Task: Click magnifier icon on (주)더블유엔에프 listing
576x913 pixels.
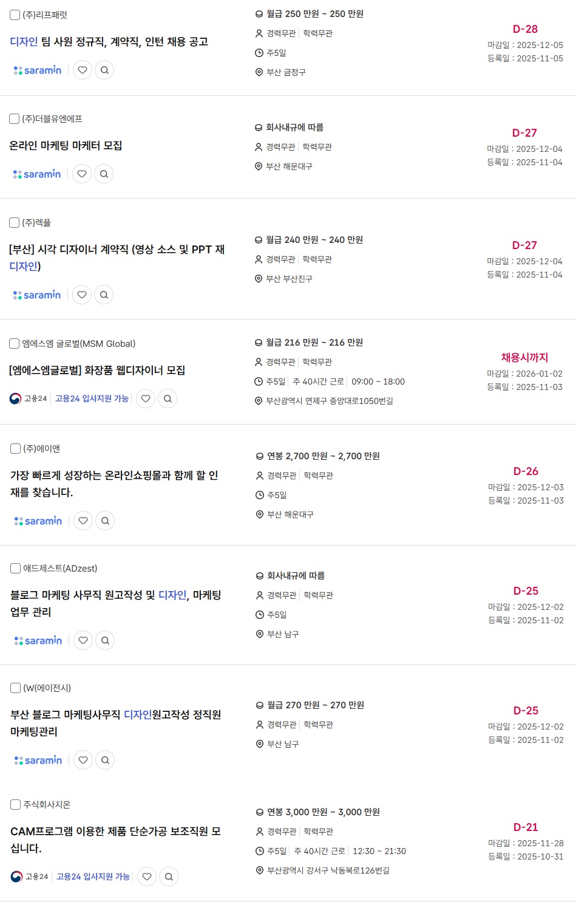Action: [x=104, y=174]
